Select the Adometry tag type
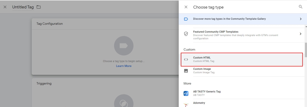Screen dimensions: 307x107 click(x=242, y=103)
